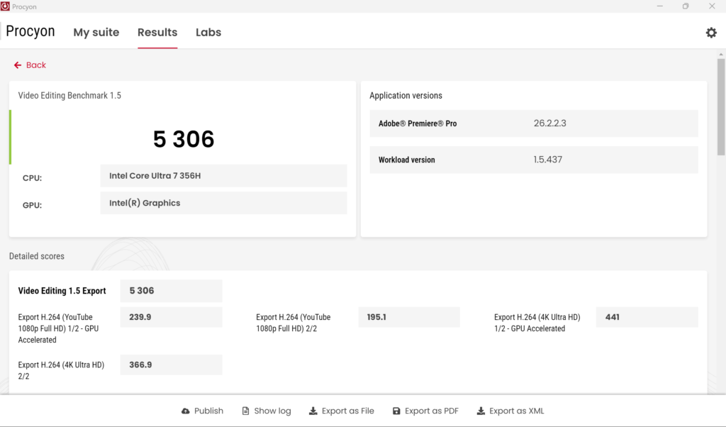Open the Labs tab
Screen dimensions: 726x427
pyautogui.click(x=208, y=33)
